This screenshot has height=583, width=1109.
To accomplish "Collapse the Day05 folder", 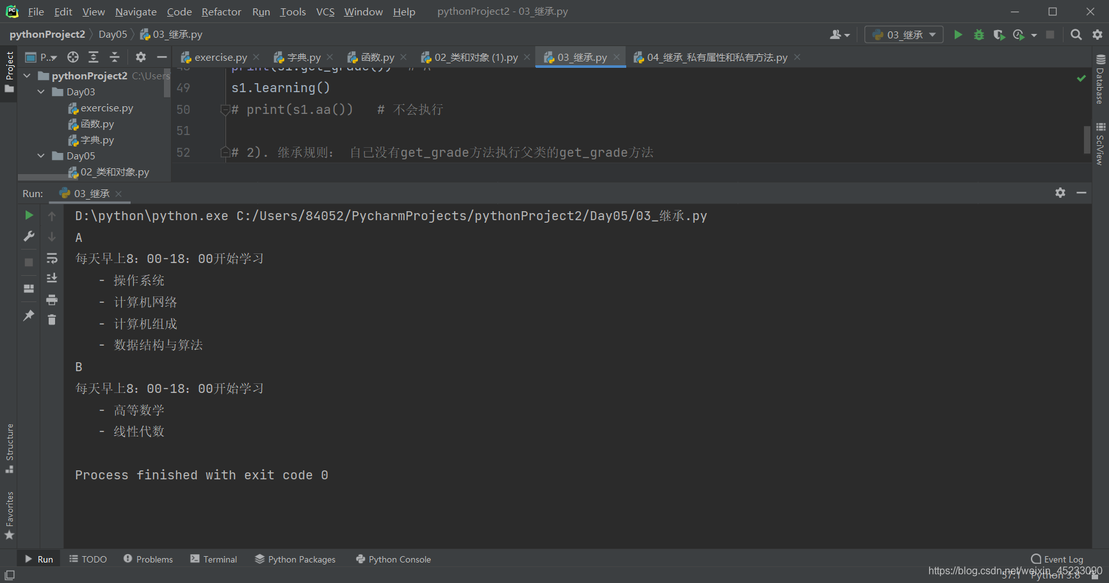I will pos(41,156).
